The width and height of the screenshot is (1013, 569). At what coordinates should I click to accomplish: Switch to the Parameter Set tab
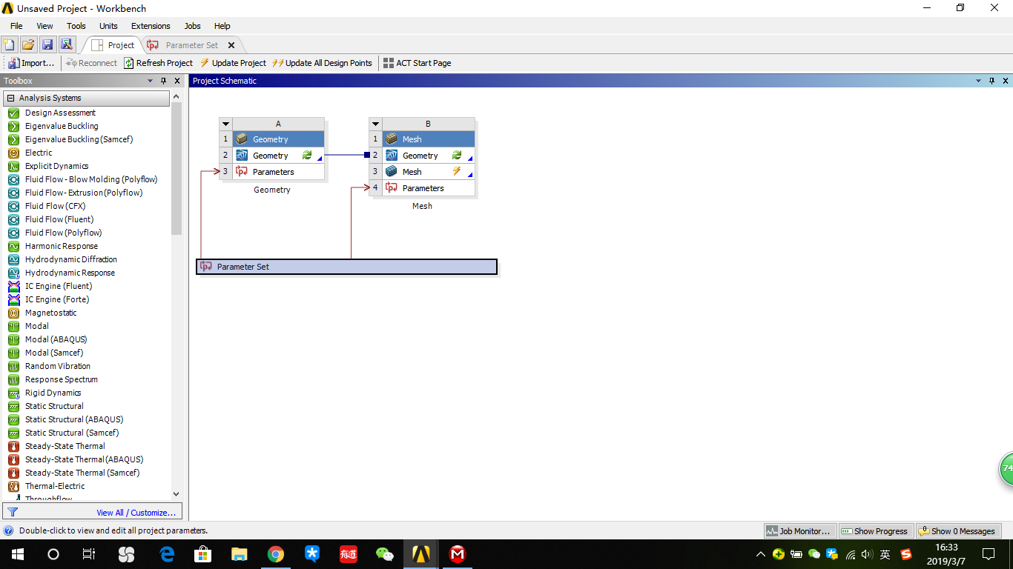point(184,45)
